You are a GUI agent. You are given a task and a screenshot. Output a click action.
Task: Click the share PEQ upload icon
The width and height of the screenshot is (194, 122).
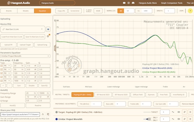[x=43, y=114]
